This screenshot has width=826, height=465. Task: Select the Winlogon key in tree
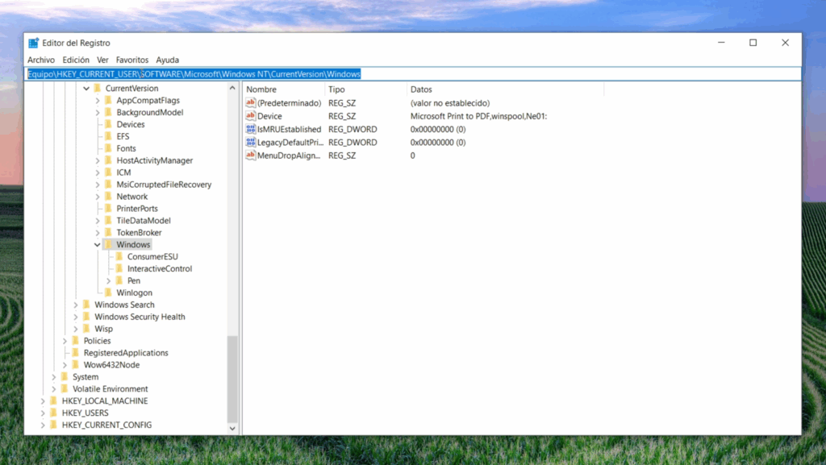click(x=134, y=293)
